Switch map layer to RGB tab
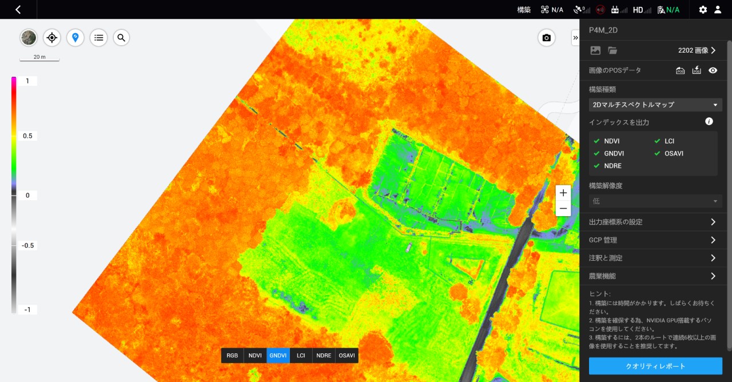732x382 pixels. (232, 356)
